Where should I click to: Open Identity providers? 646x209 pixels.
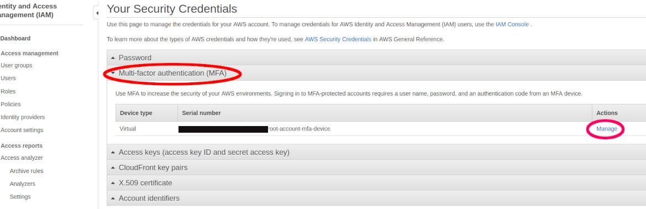23,117
